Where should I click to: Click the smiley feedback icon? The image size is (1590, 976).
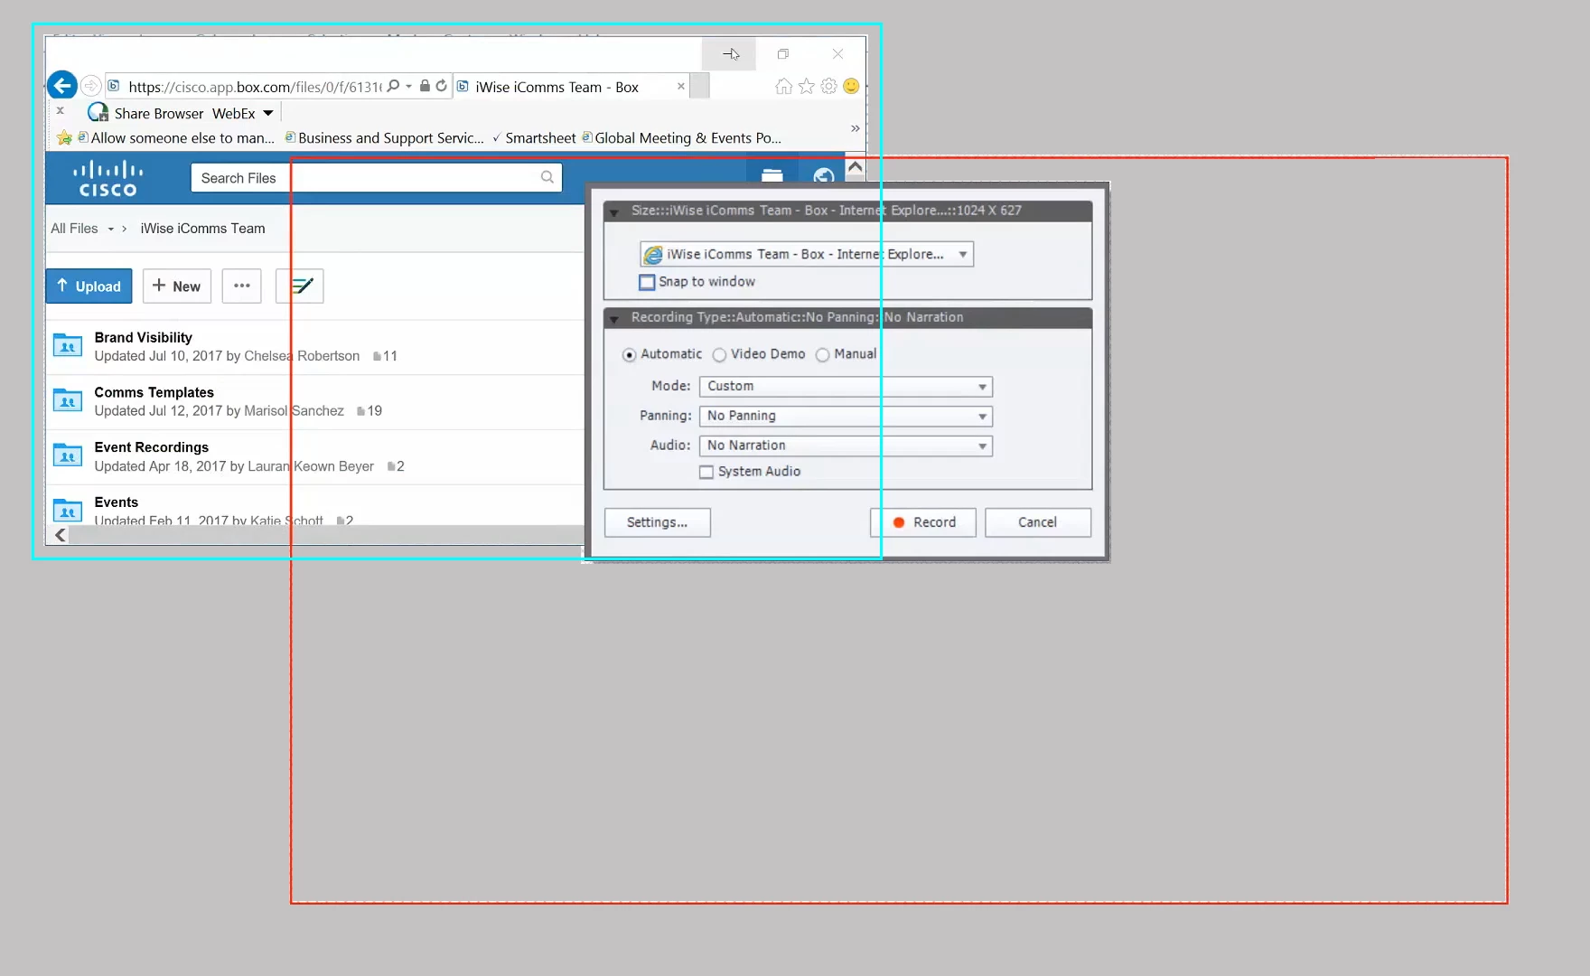[851, 86]
